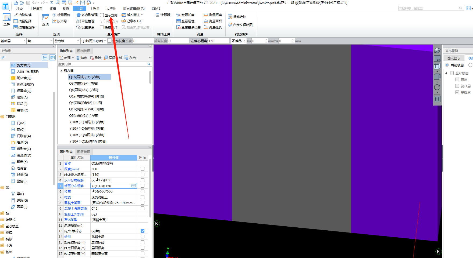Image resolution: width=473 pixels, height=258 pixels.
Task: Enable the 显示方向 show direction checkbox
Action: coord(102,15)
